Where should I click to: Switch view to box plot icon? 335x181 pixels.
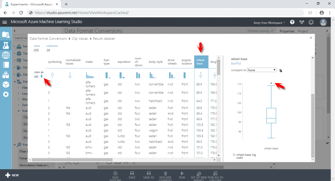click(42, 76)
